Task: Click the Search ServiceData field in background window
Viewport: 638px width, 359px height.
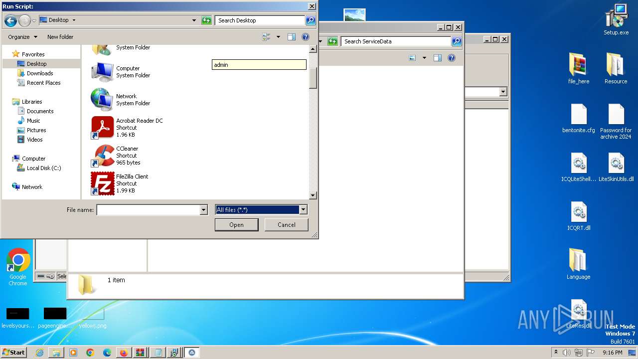Action: [x=396, y=41]
